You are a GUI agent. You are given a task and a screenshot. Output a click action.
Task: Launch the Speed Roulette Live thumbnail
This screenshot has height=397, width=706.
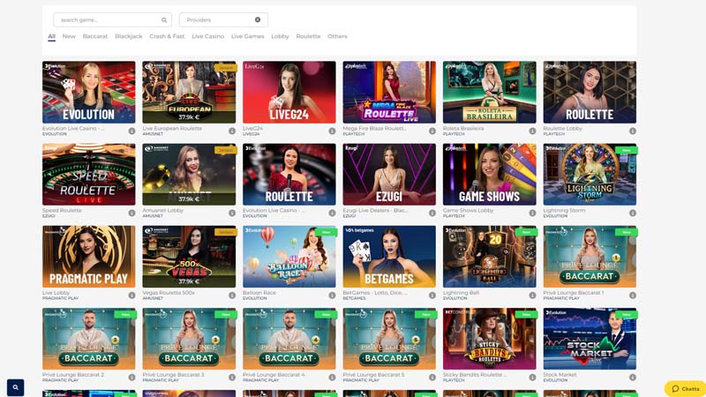tap(89, 174)
